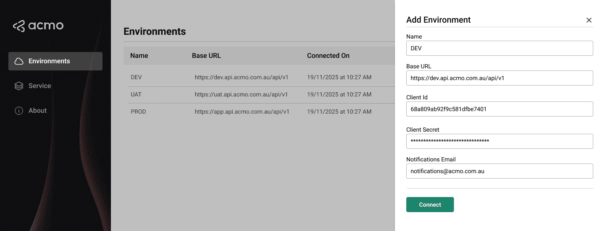Screen dimensions: 605x231
Task: Click the https://uat.api.acmo.com.au/api/v1 table cell
Action: pos(241,95)
